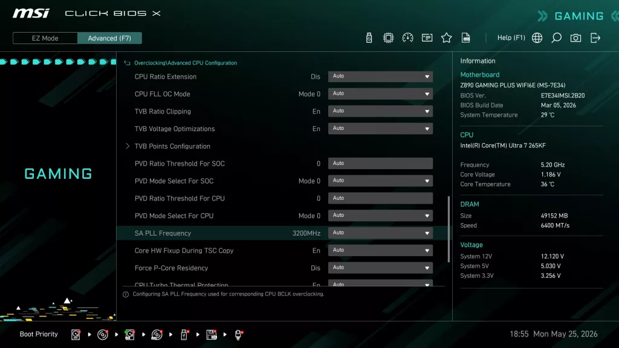The image size is (619, 348).
Task: Select the first hard disk boot device
Action: pyautogui.click(x=76, y=335)
